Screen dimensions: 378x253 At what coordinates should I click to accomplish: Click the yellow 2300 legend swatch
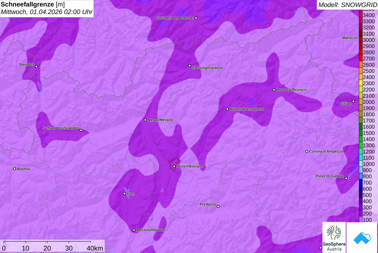pos(361,83)
